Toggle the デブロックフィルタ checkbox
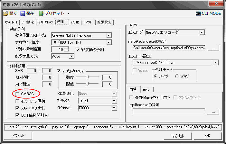The height and width of the screenshot is (144, 226). 59,71
